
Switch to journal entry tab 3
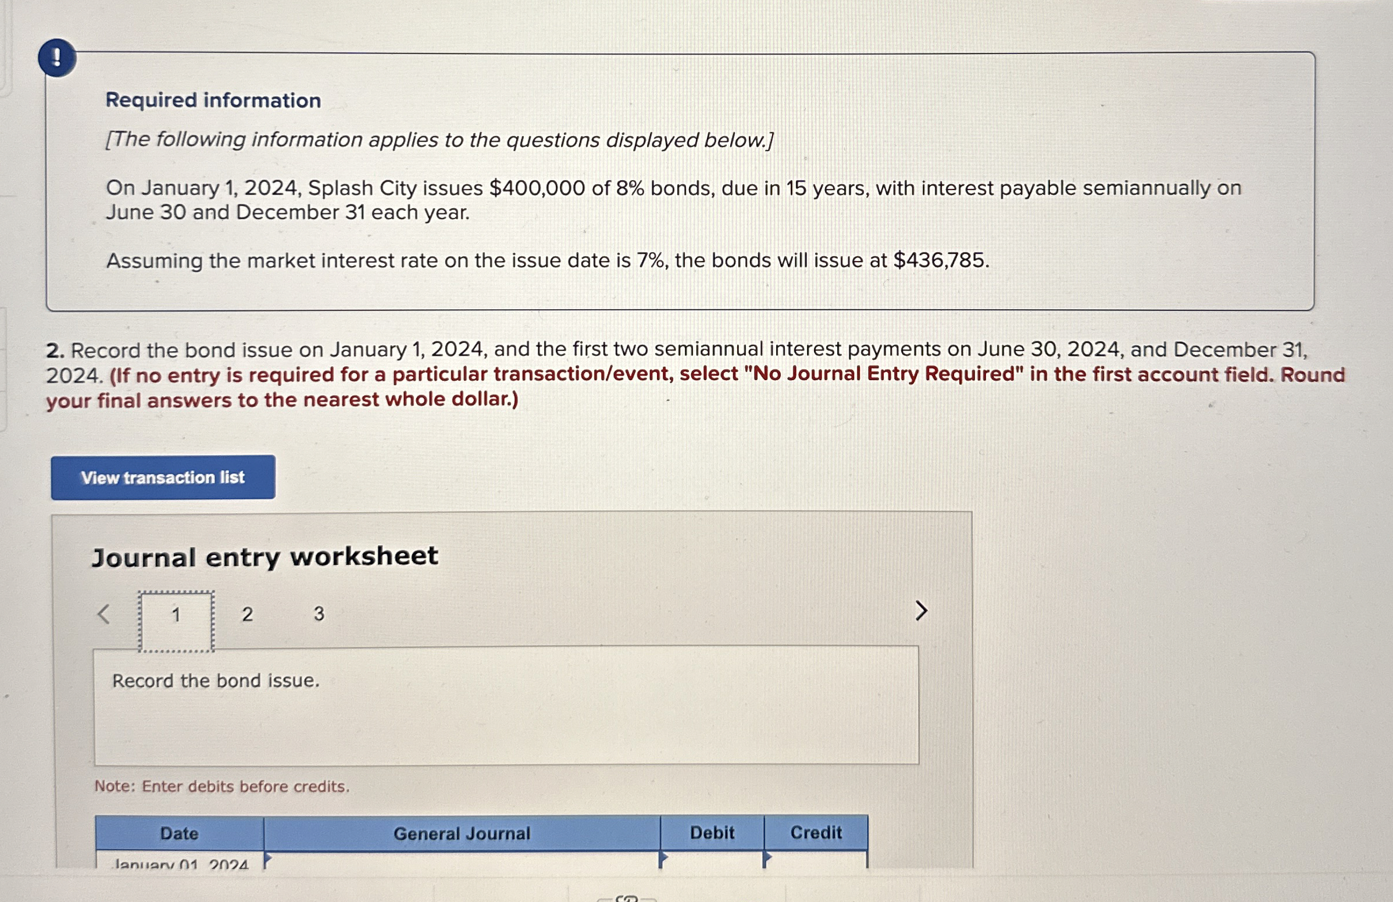pos(319,614)
